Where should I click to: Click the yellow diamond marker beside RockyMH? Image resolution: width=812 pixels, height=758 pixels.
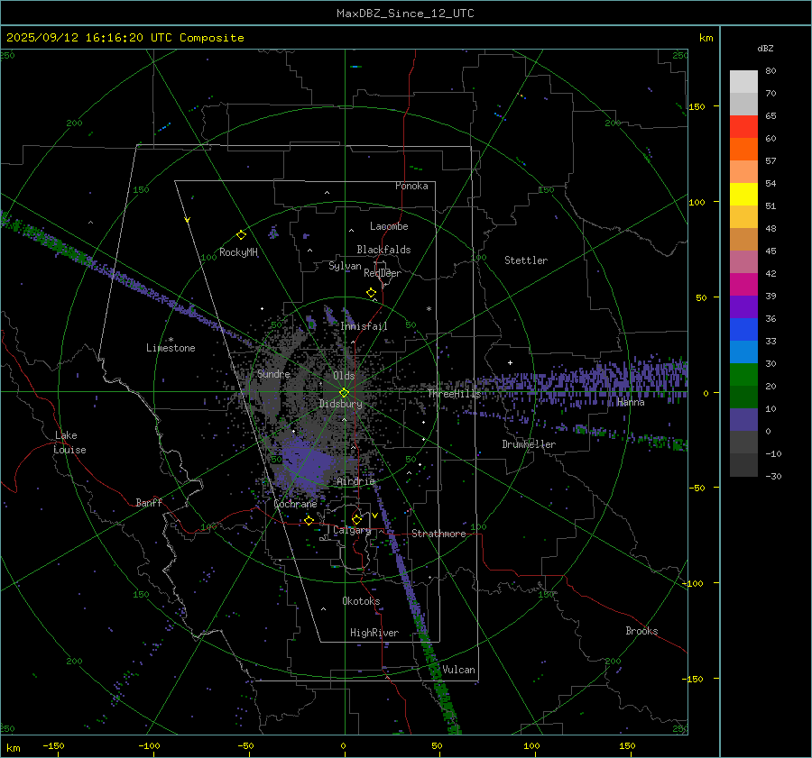coord(241,235)
